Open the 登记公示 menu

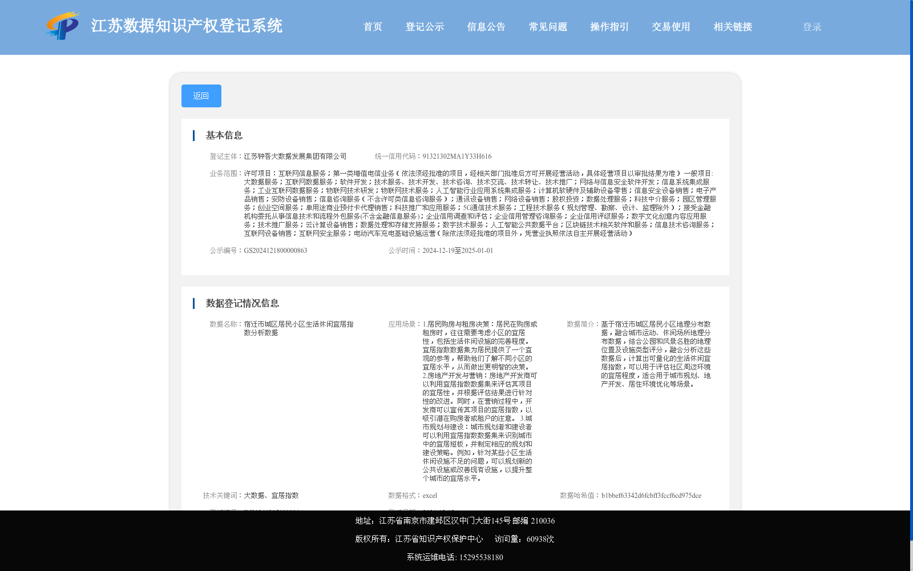tap(425, 27)
